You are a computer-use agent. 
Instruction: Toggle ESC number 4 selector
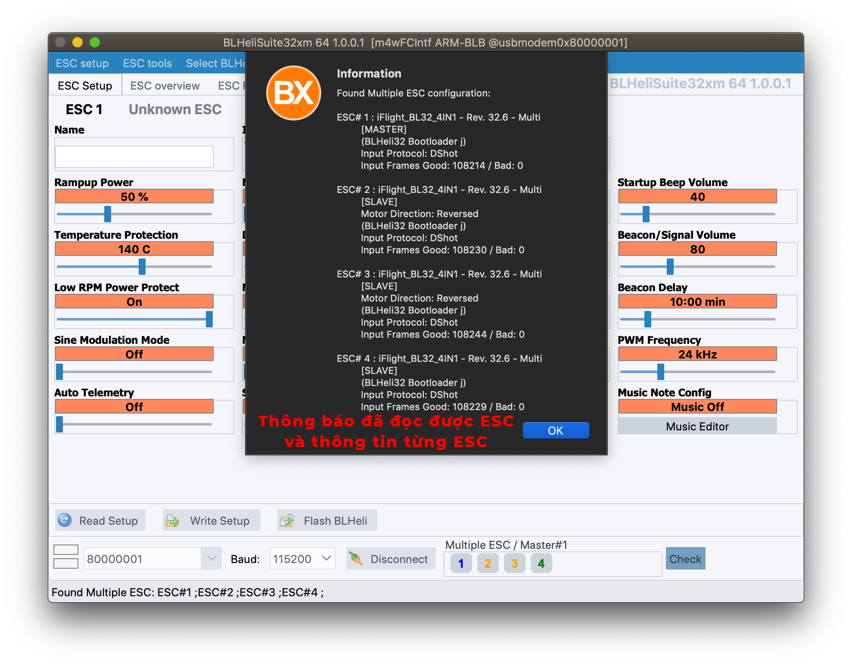(x=541, y=563)
